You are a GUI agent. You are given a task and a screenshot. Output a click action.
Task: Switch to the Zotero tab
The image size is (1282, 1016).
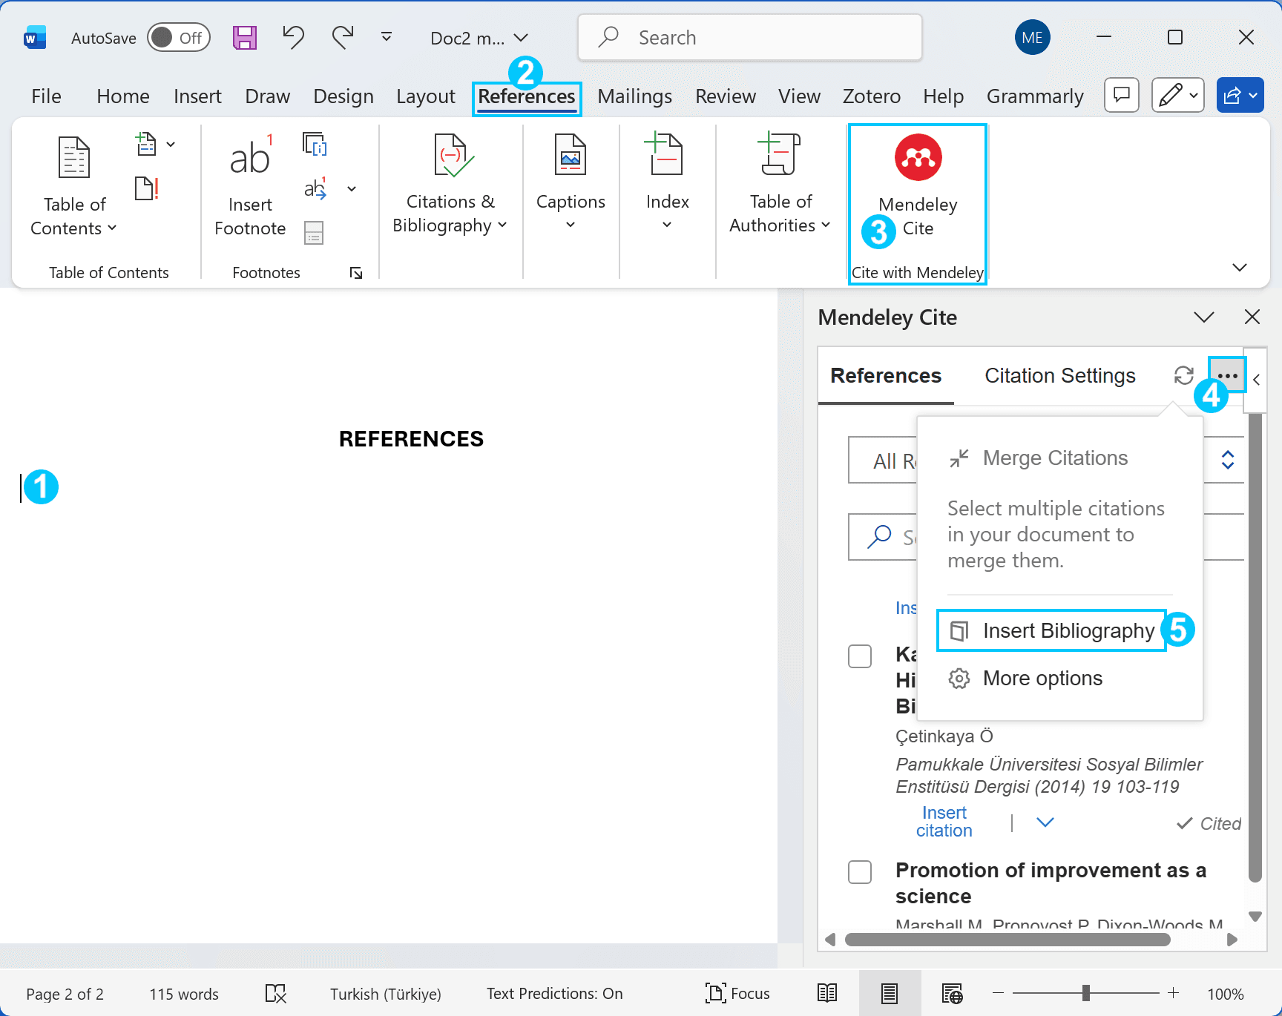(872, 96)
